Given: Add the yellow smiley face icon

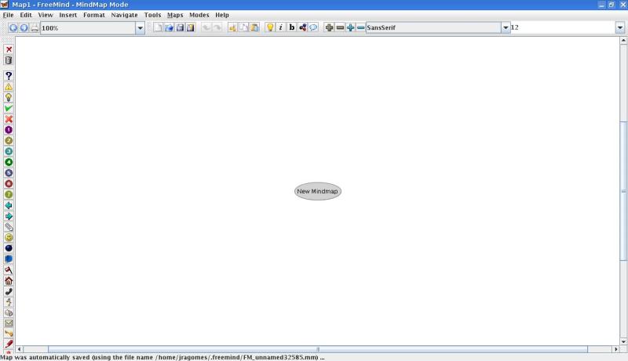Looking at the screenshot, I should coord(9,237).
